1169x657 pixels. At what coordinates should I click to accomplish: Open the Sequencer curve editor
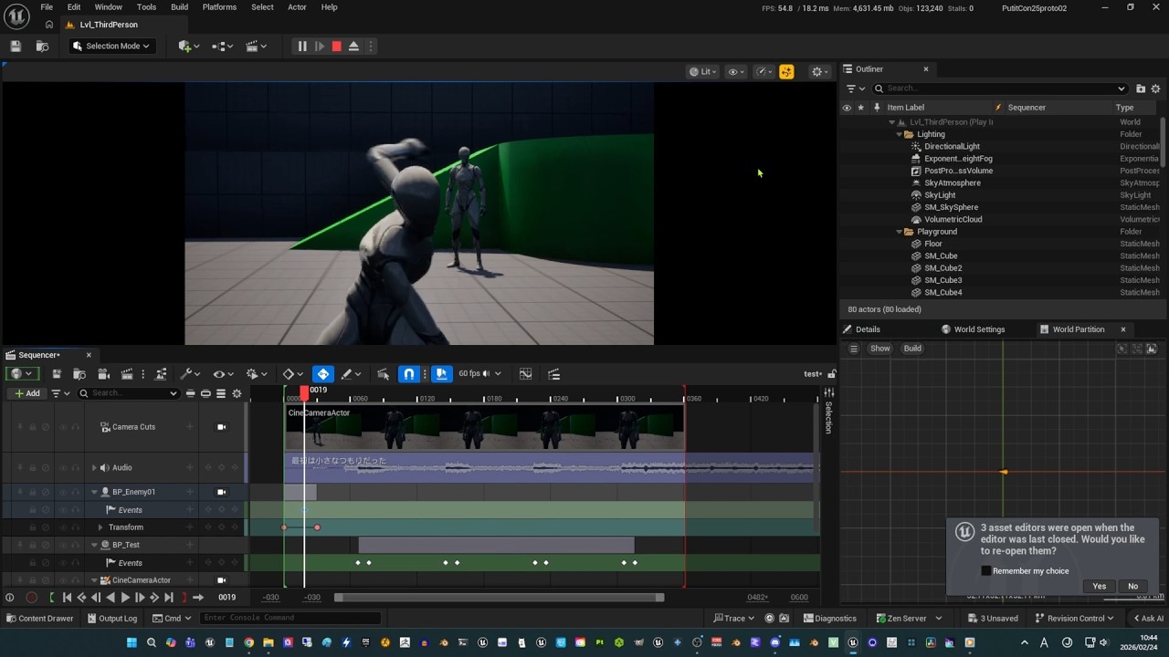(525, 374)
